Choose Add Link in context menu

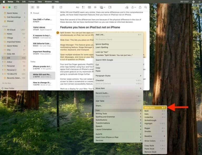point(118,35)
